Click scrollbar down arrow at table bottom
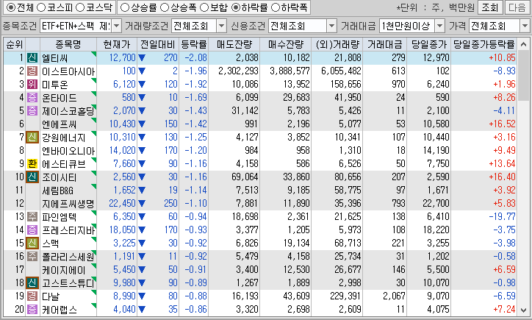The image size is (532, 320). (x=523, y=310)
